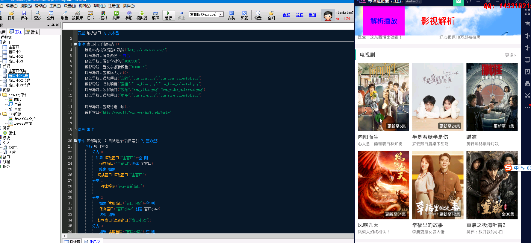Click the 安装 install icon
The image size is (531, 243).
[231, 15]
